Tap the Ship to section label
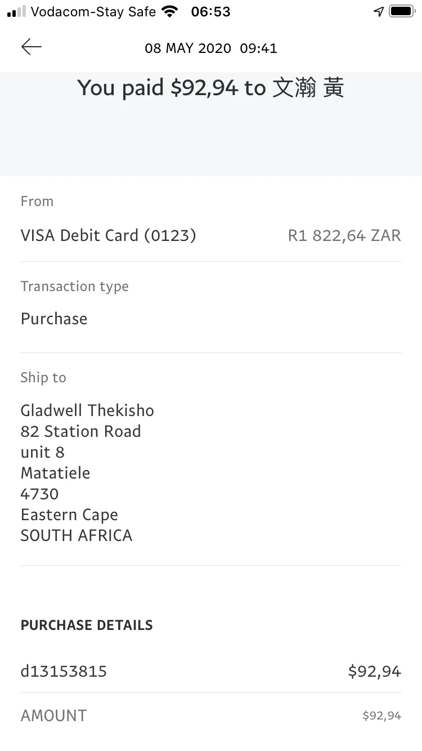The image size is (422, 751). 43,378
